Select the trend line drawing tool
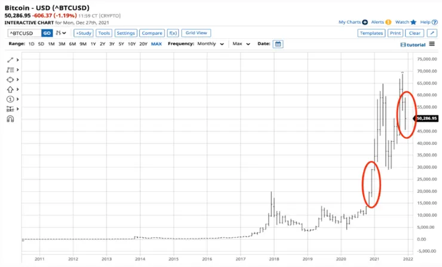The width and height of the screenshot is (442, 267). point(10,60)
